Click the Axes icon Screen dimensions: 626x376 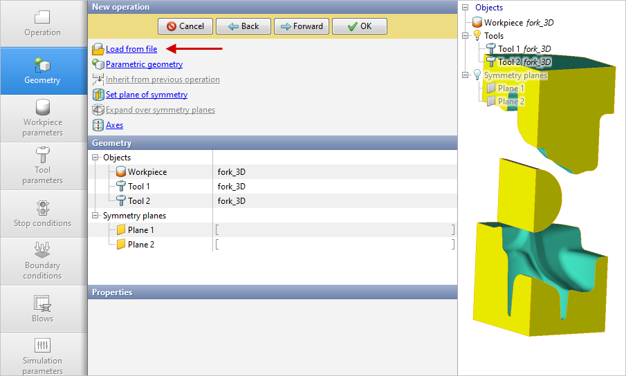click(98, 125)
